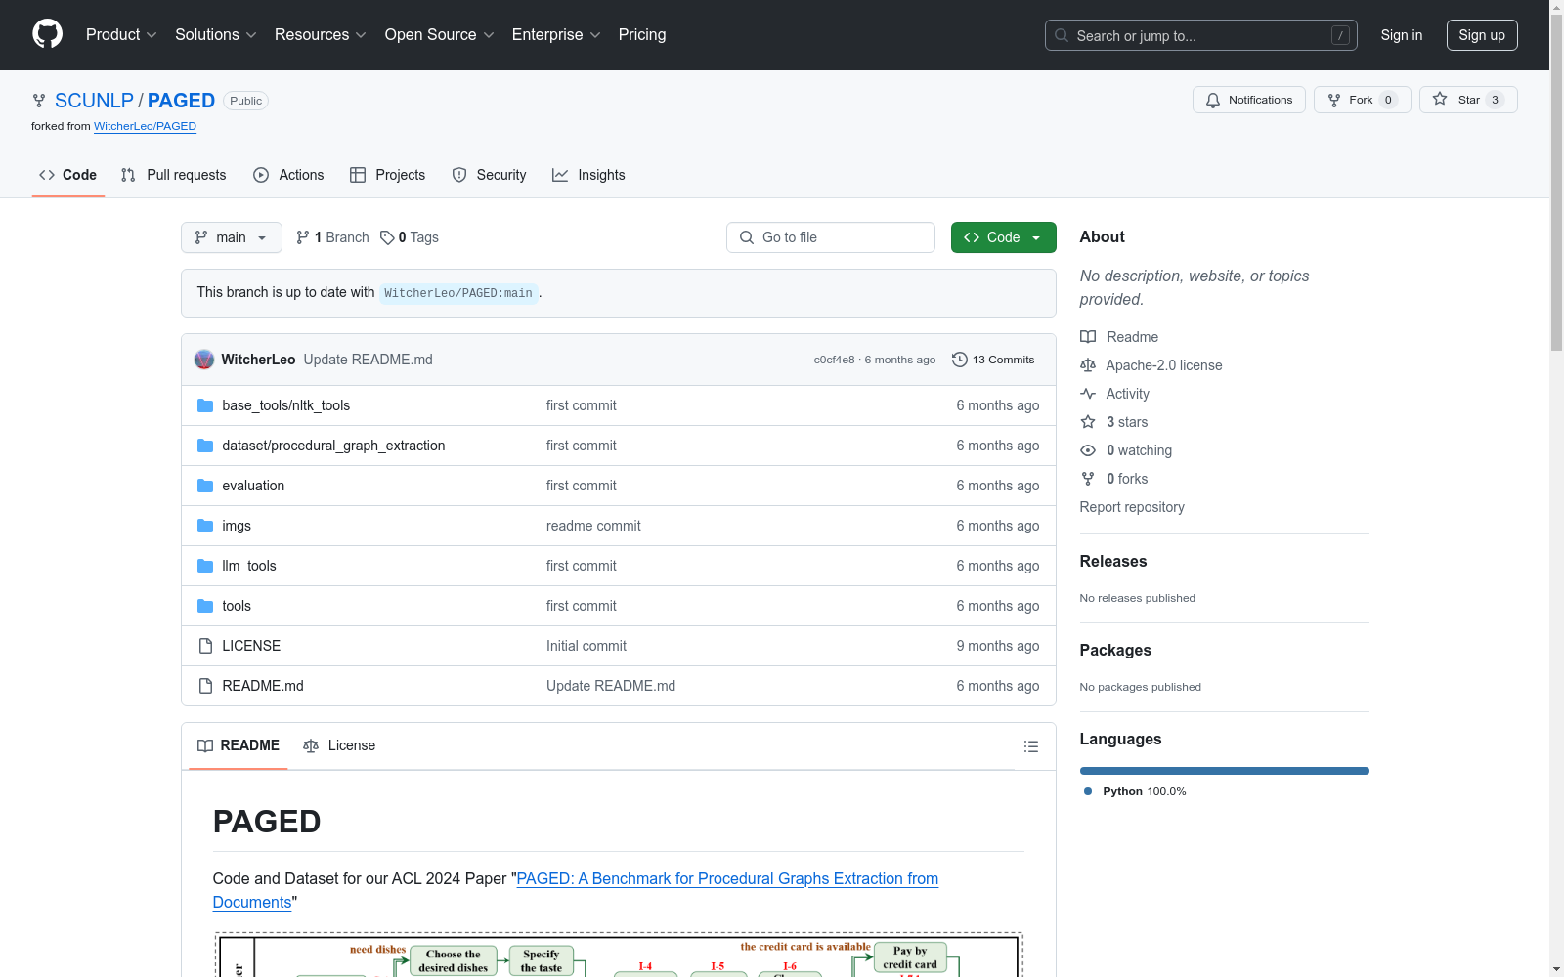Click the Sign up button

[x=1482, y=35]
